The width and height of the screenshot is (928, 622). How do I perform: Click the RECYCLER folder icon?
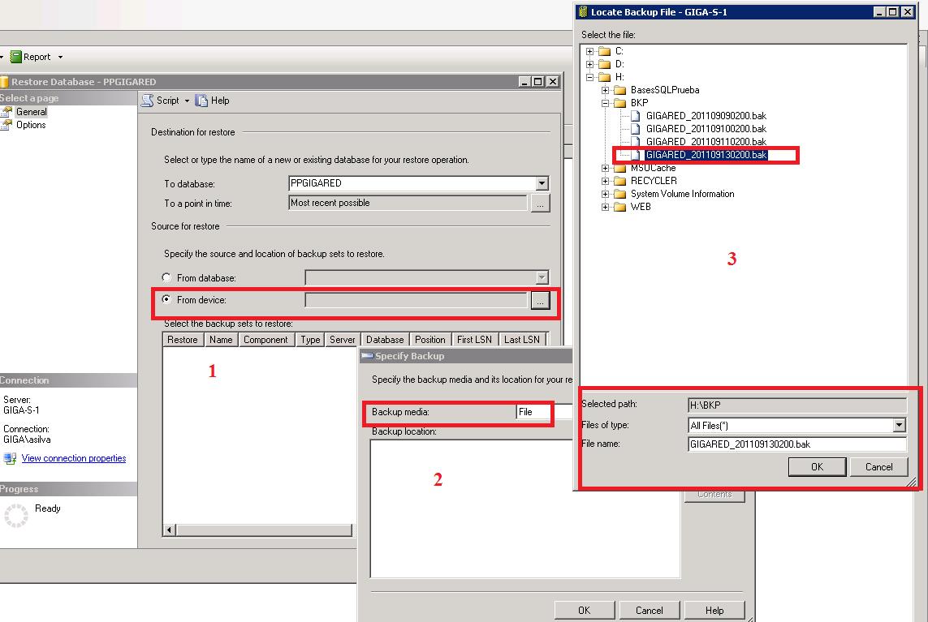(x=621, y=181)
